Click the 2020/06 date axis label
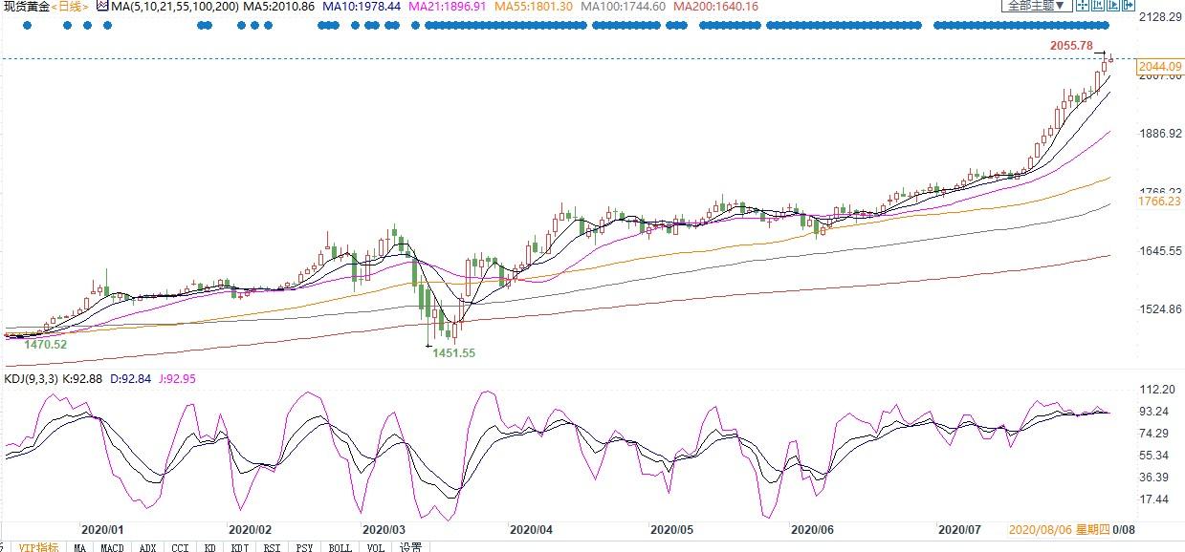This screenshot has width=1185, height=552. point(813,529)
